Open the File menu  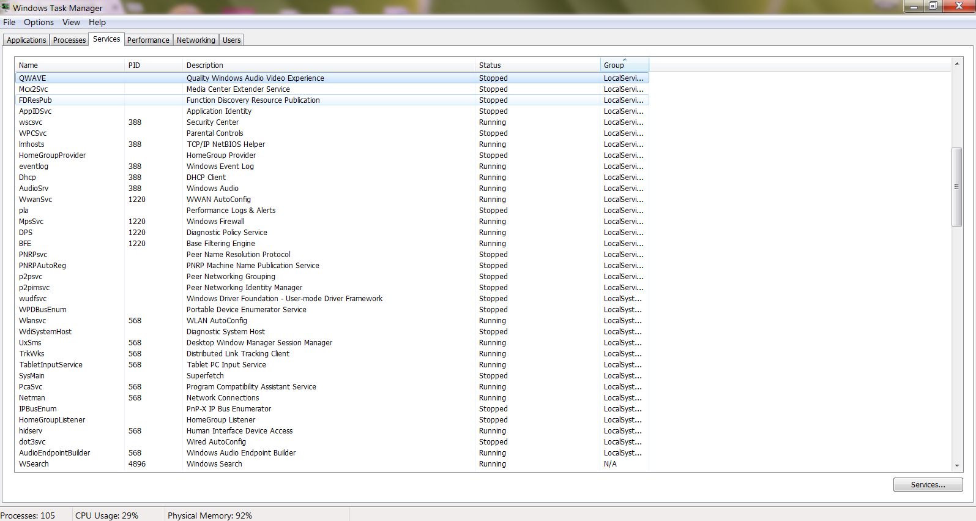tap(9, 22)
